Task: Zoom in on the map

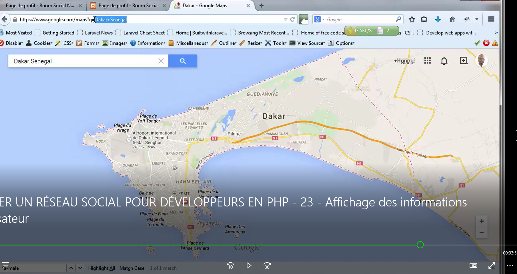Action: click(482, 221)
